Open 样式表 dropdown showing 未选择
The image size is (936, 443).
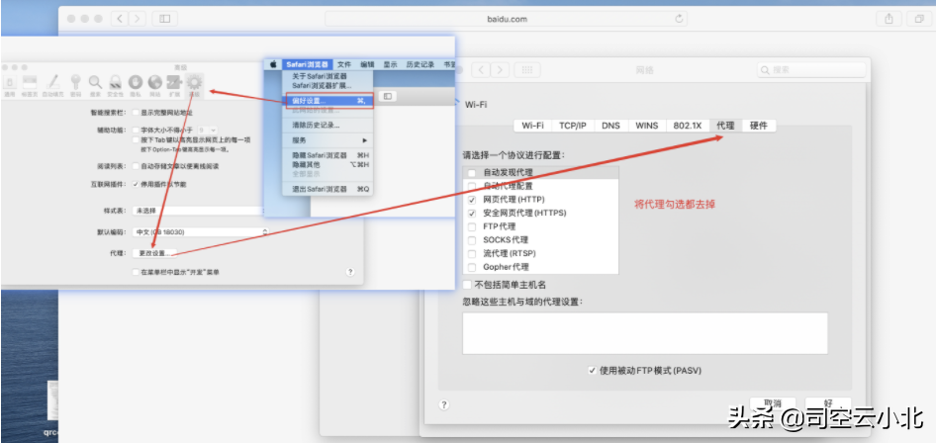(200, 211)
